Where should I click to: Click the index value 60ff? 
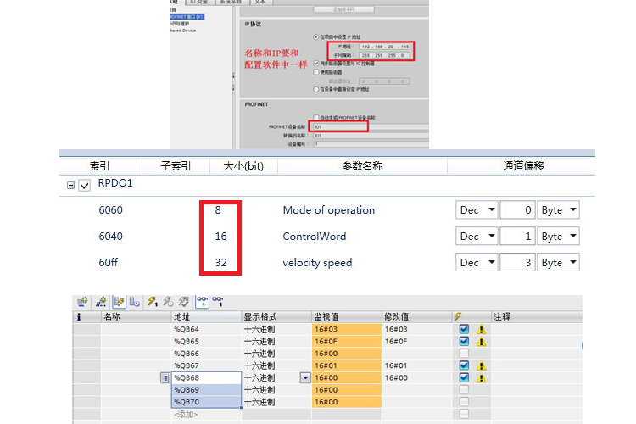click(109, 263)
